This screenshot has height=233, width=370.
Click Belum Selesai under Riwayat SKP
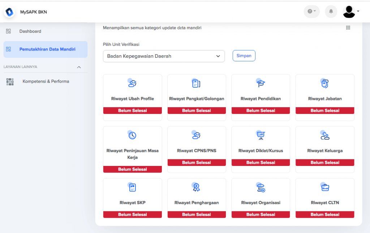point(132,214)
